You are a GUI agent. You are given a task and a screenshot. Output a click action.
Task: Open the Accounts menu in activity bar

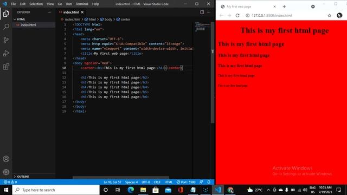(6, 159)
